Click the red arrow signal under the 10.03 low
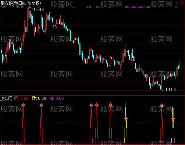The height and width of the screenshot is (145, 185). (x=162, y=105)
